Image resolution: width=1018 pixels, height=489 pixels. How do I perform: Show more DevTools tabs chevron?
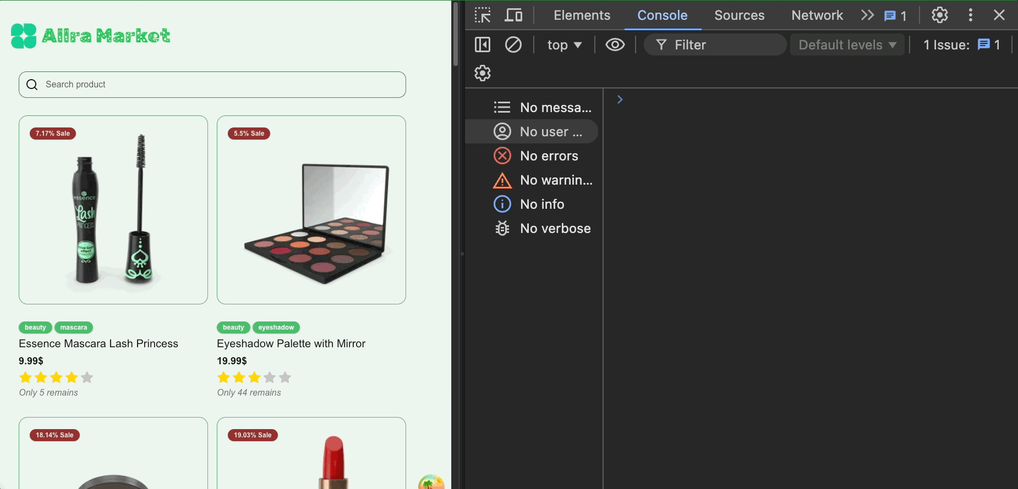tap(867, 15)
